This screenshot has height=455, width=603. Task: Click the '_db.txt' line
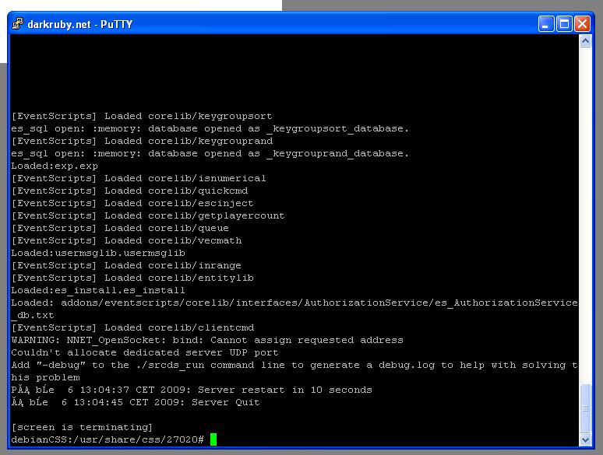coord(33,315)
